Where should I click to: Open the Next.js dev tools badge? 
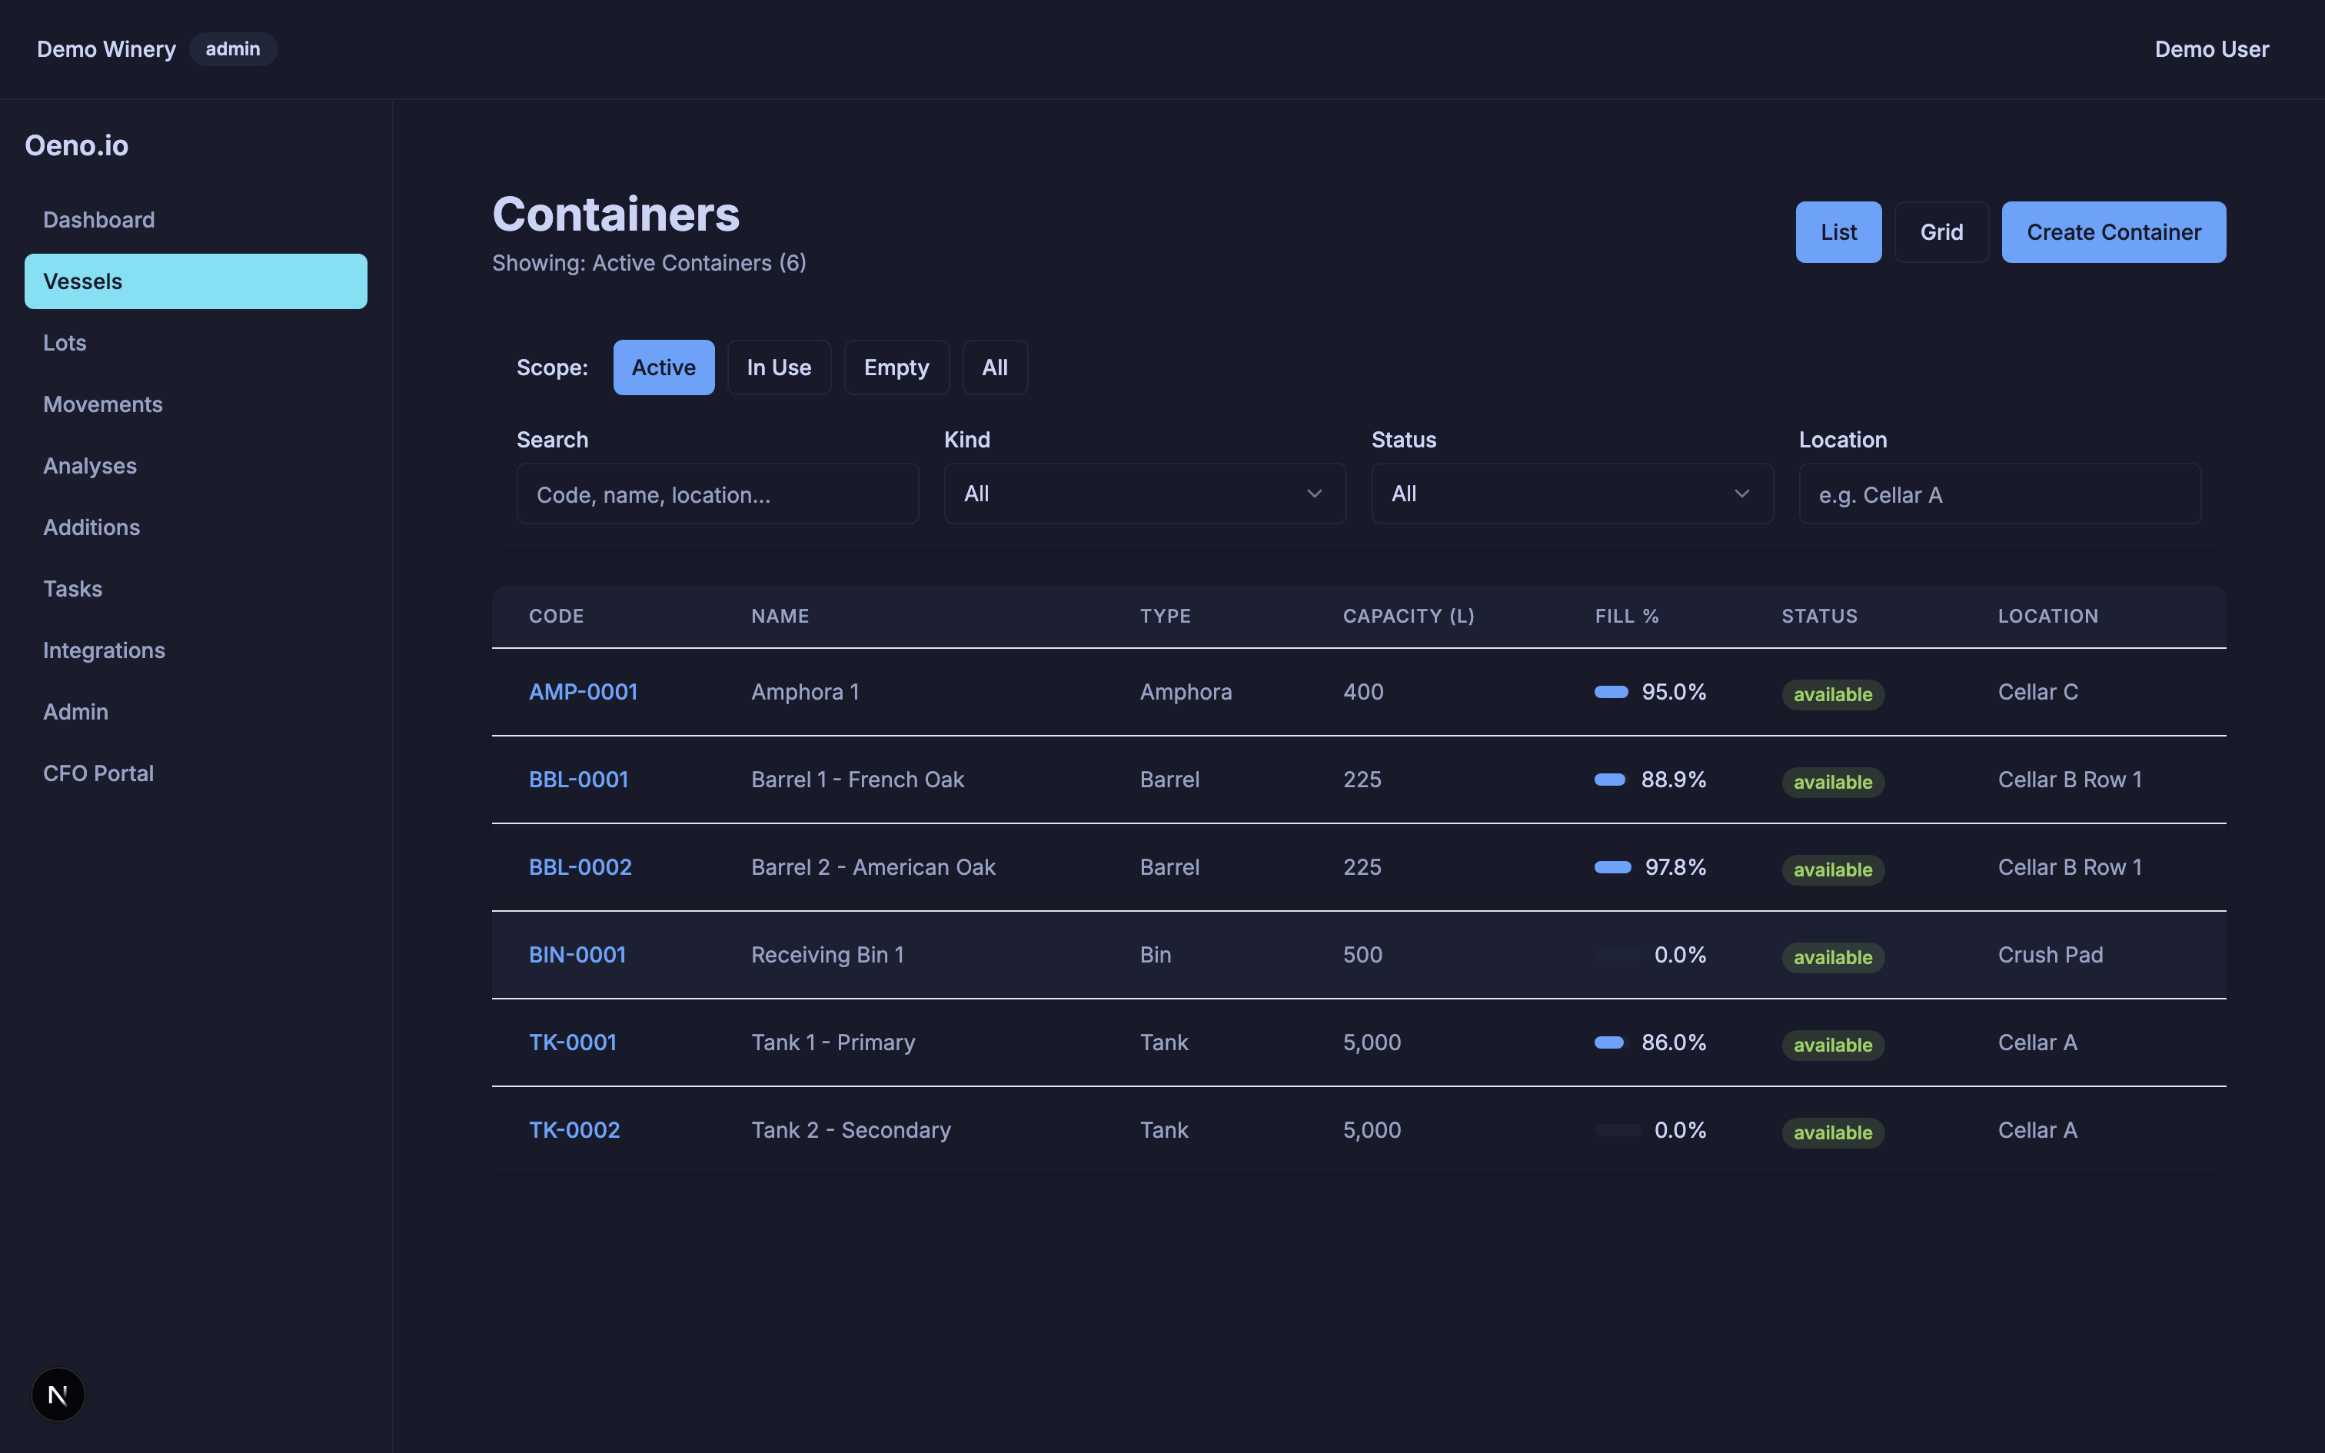point(58,1395)
